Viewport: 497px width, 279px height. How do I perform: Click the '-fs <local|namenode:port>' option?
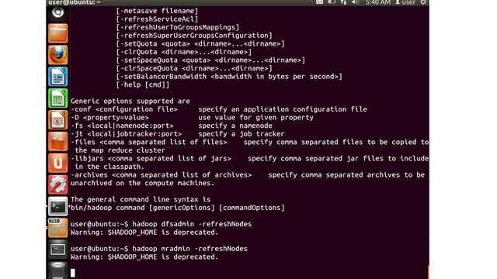[x=122, y=126]
